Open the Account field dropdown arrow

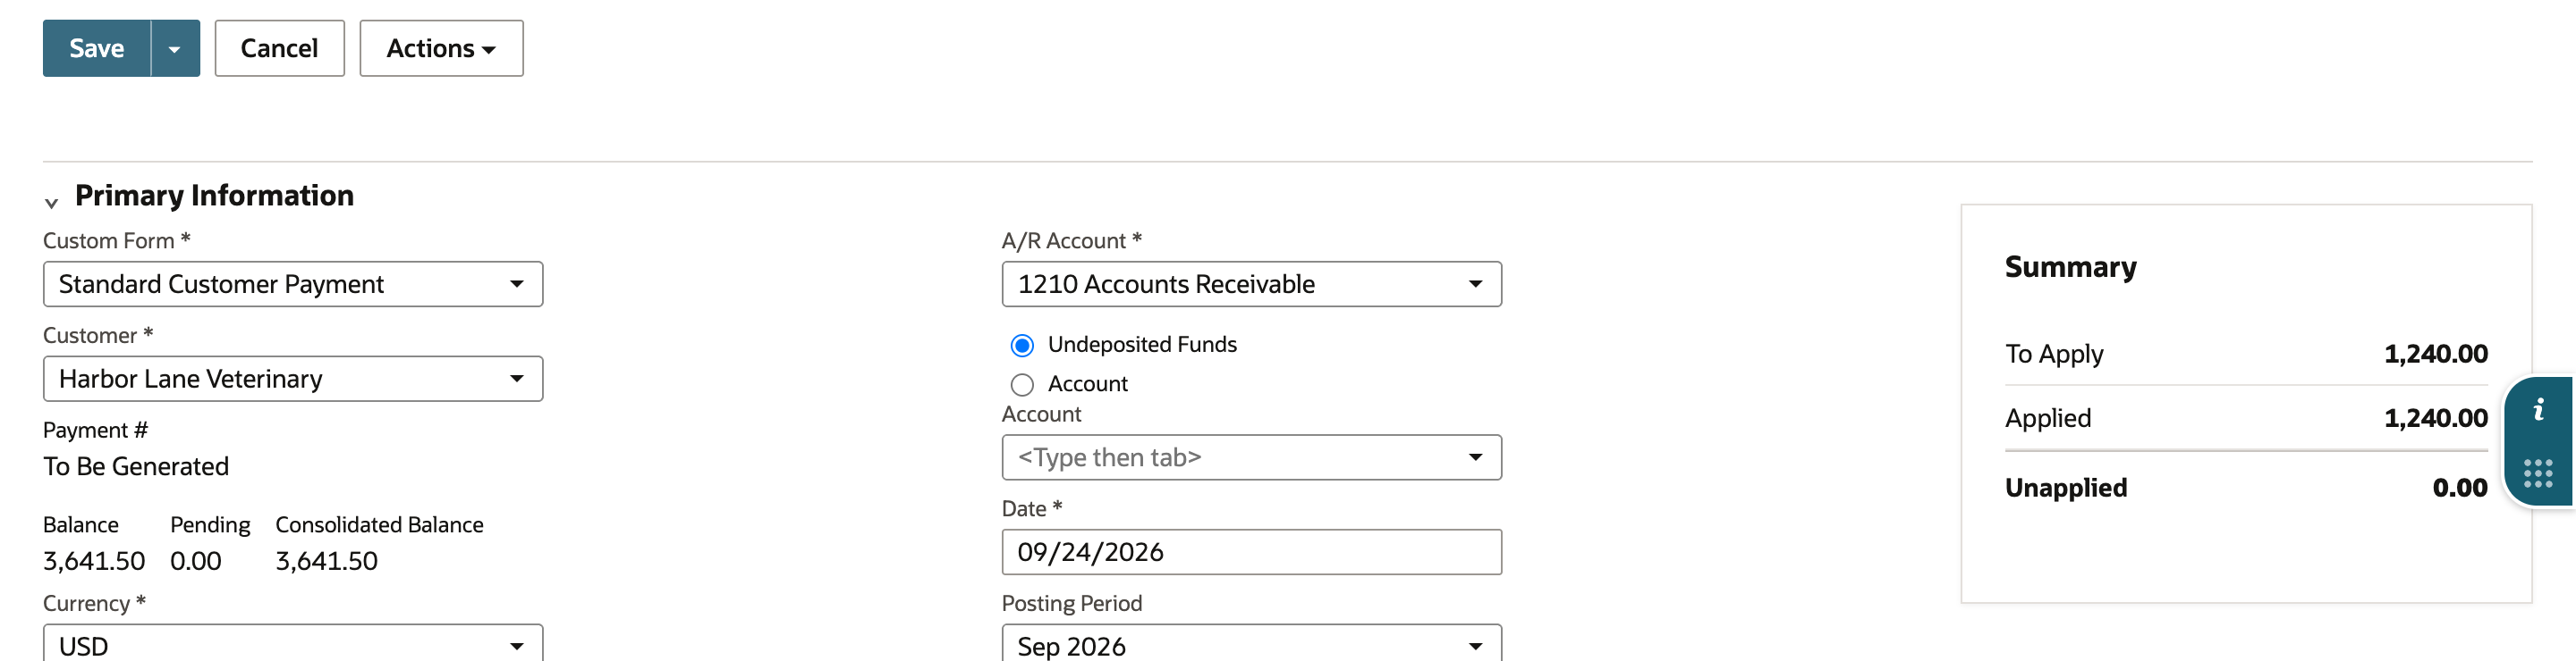[x=1475, y=457]
